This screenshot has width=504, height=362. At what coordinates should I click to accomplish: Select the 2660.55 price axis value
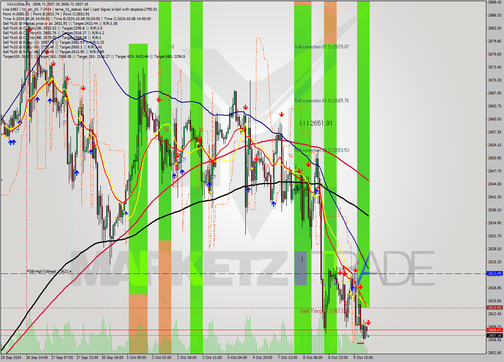(495, 119)
